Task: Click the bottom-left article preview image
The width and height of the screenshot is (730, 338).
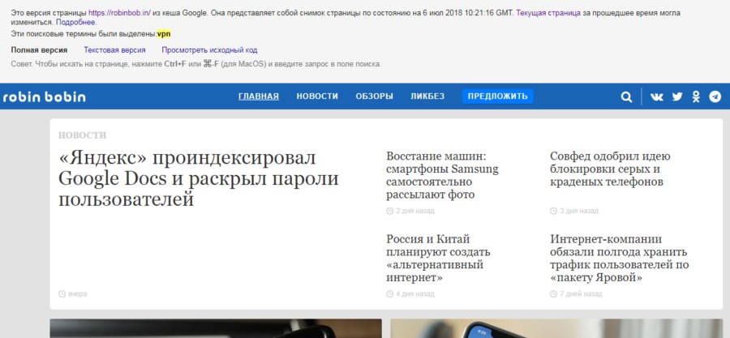Action: point(216,328)
